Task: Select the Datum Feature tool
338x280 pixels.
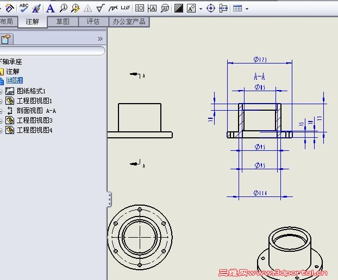Action: 152,8
